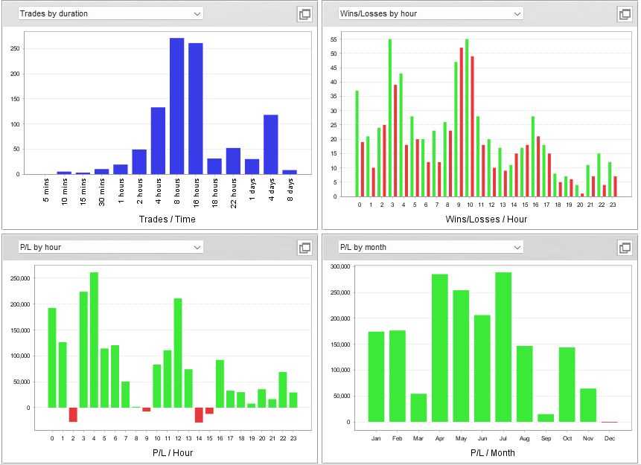Pop out the Trades by duration chart
641x465 pixels.
pyautogui.click(x=304, y=14)
